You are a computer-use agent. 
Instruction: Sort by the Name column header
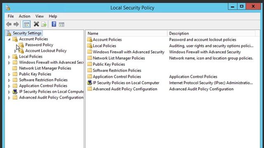127,33
